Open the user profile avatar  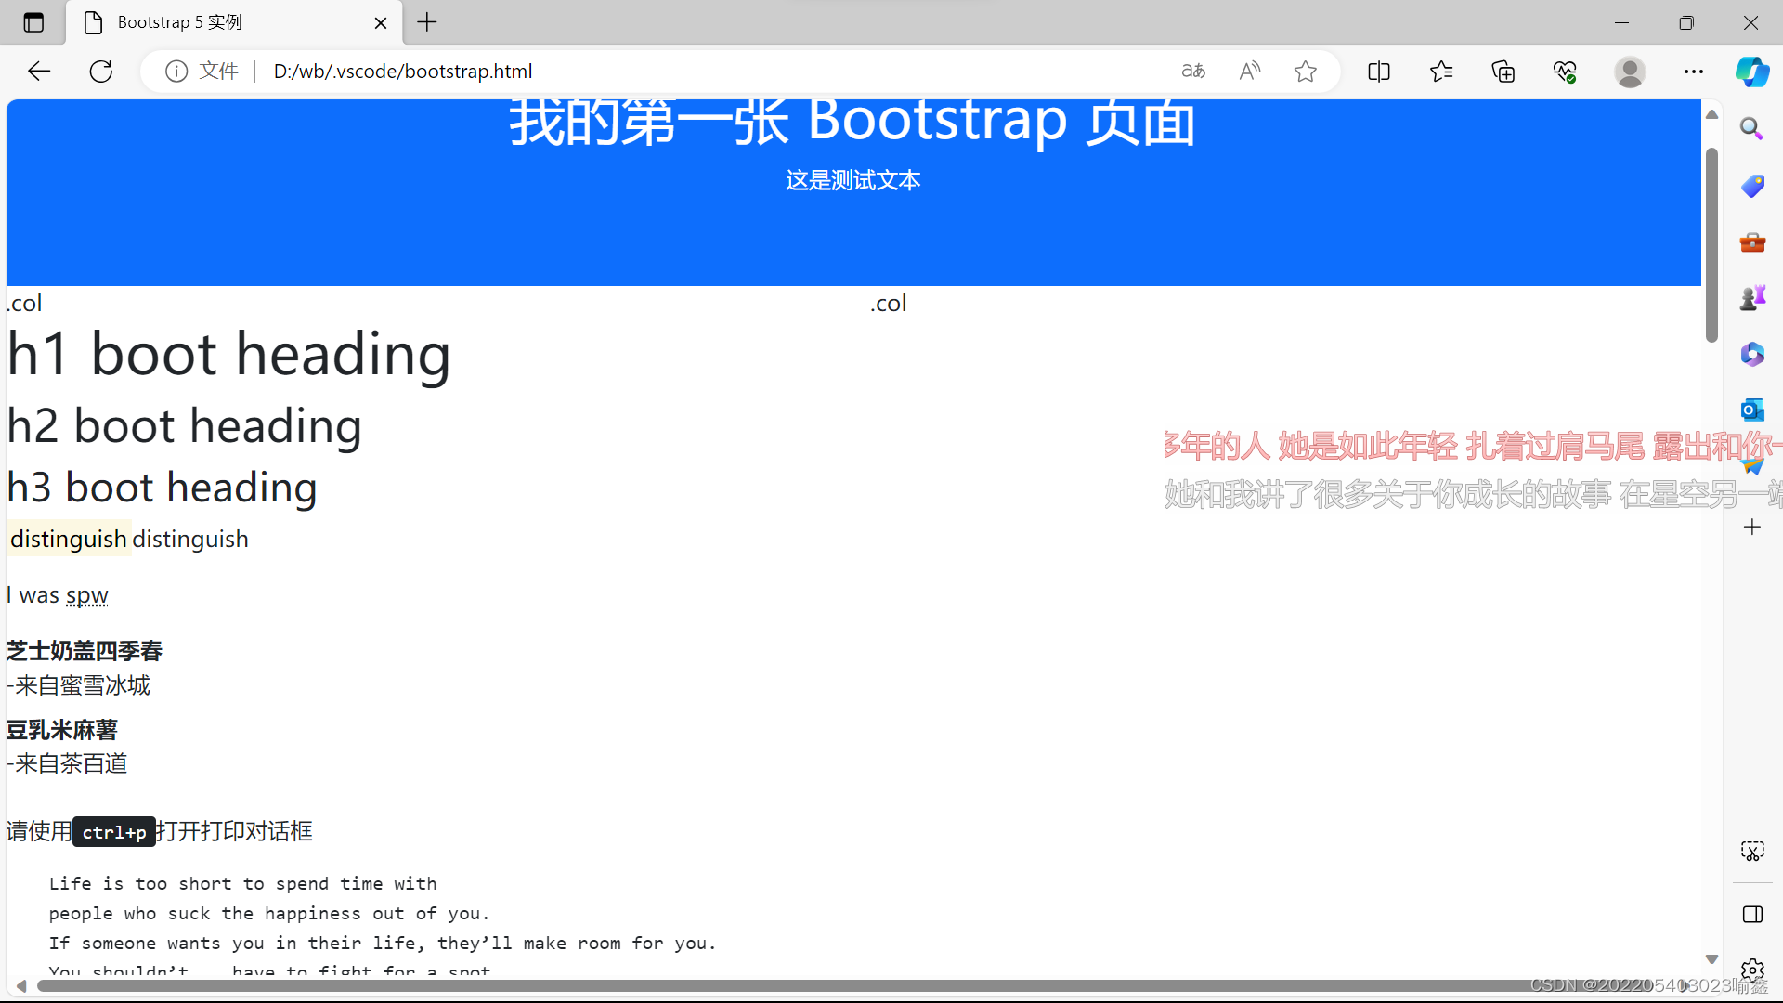pyautogui.click(x=1630, y=72)
